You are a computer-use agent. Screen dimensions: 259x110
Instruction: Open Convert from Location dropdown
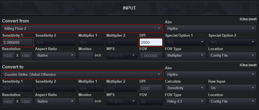pos(232,55)
